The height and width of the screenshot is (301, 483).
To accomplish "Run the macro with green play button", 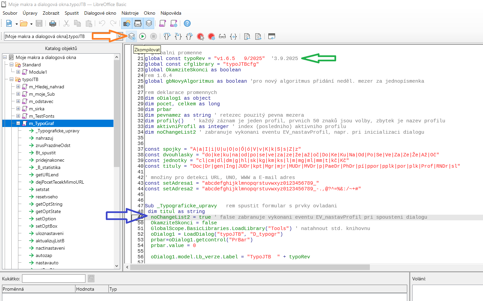I will (x=143, y=36).
